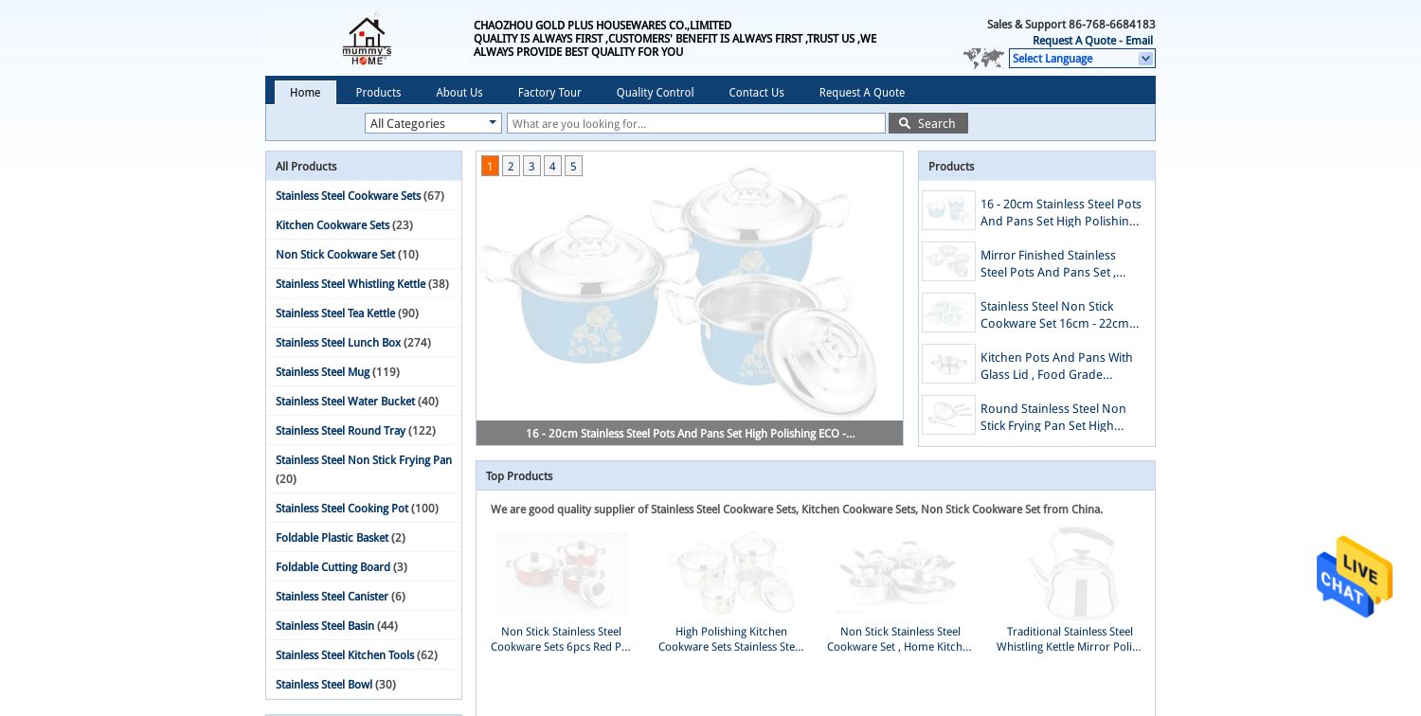Expand the language selector arrow
This screenshot has height=716, width=1421.
tap(1145, 59)
